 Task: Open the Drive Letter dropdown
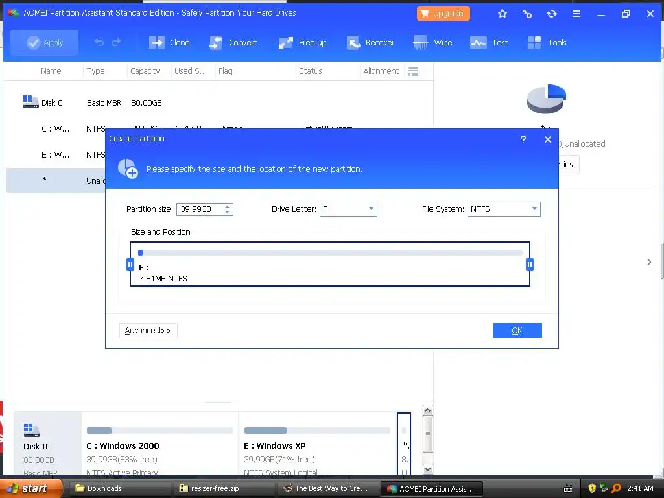pyautogui.click(x=348, y=209)
